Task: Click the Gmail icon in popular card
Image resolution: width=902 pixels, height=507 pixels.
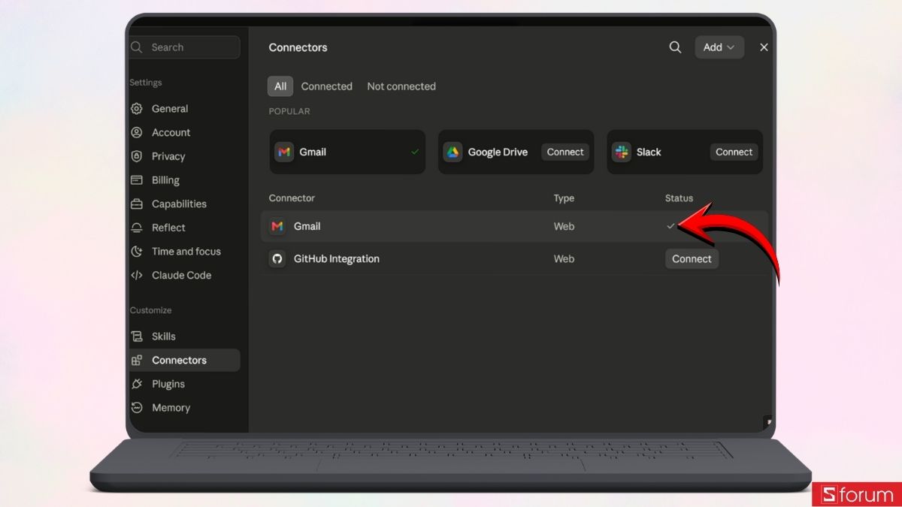Action: (283, 152)
